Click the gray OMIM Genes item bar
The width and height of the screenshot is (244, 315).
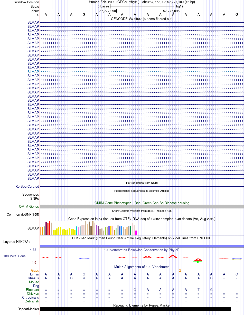click(142, 207)
